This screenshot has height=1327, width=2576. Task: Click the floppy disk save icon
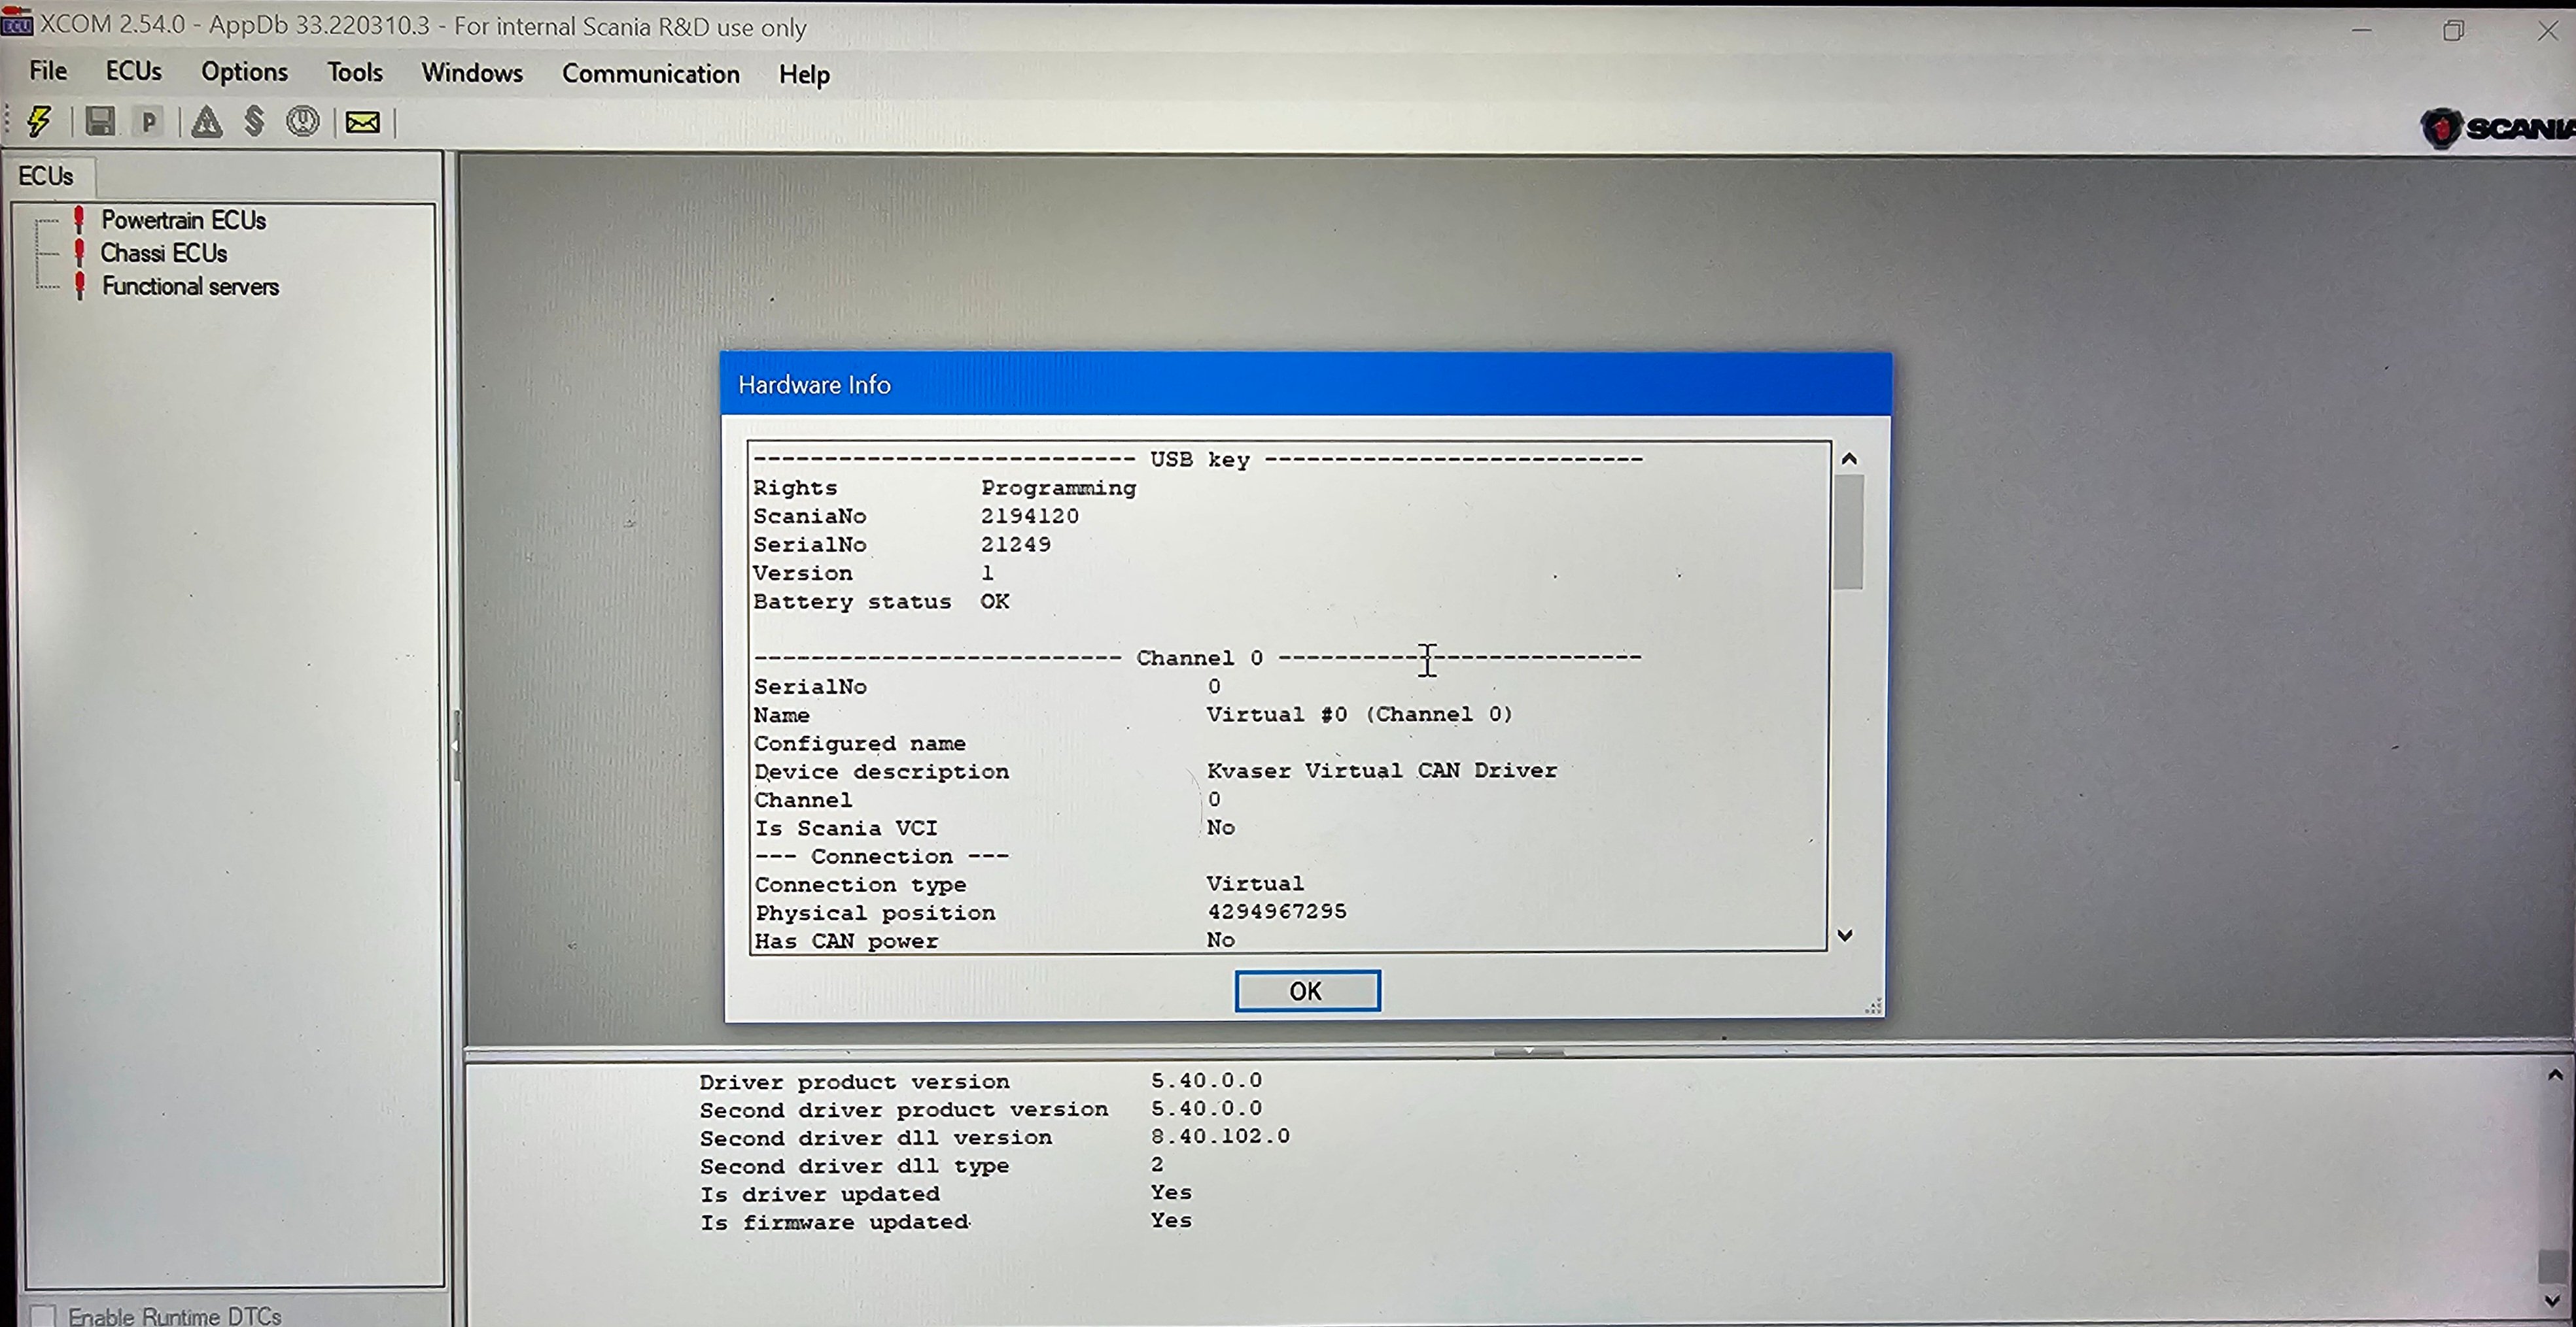tap(100, 122)
